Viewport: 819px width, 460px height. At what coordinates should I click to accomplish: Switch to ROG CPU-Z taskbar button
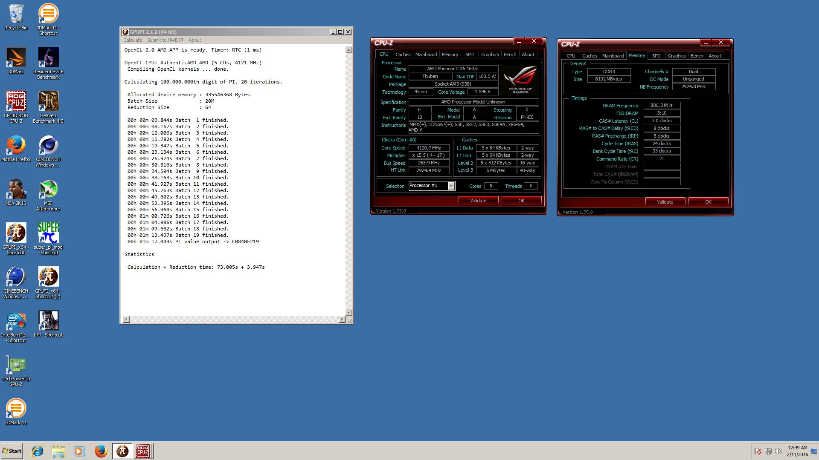(143, 451)
